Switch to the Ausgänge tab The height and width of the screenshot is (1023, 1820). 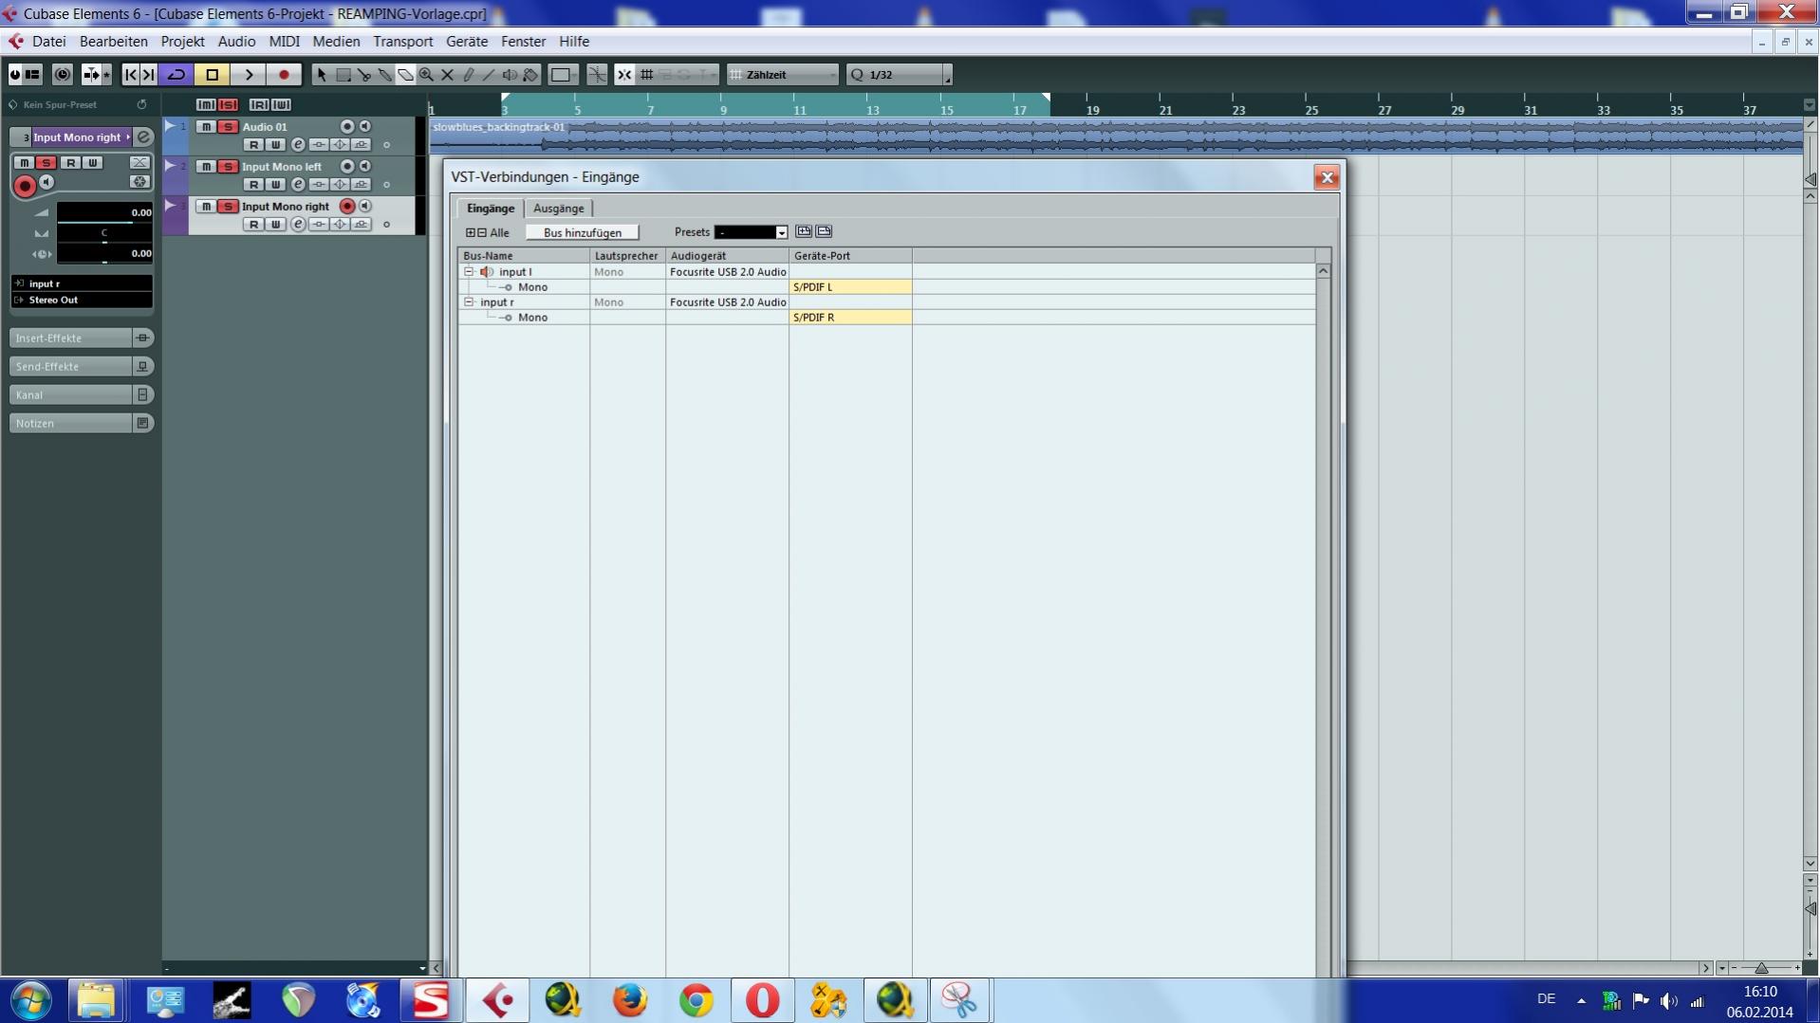click(x=559, y=209)
